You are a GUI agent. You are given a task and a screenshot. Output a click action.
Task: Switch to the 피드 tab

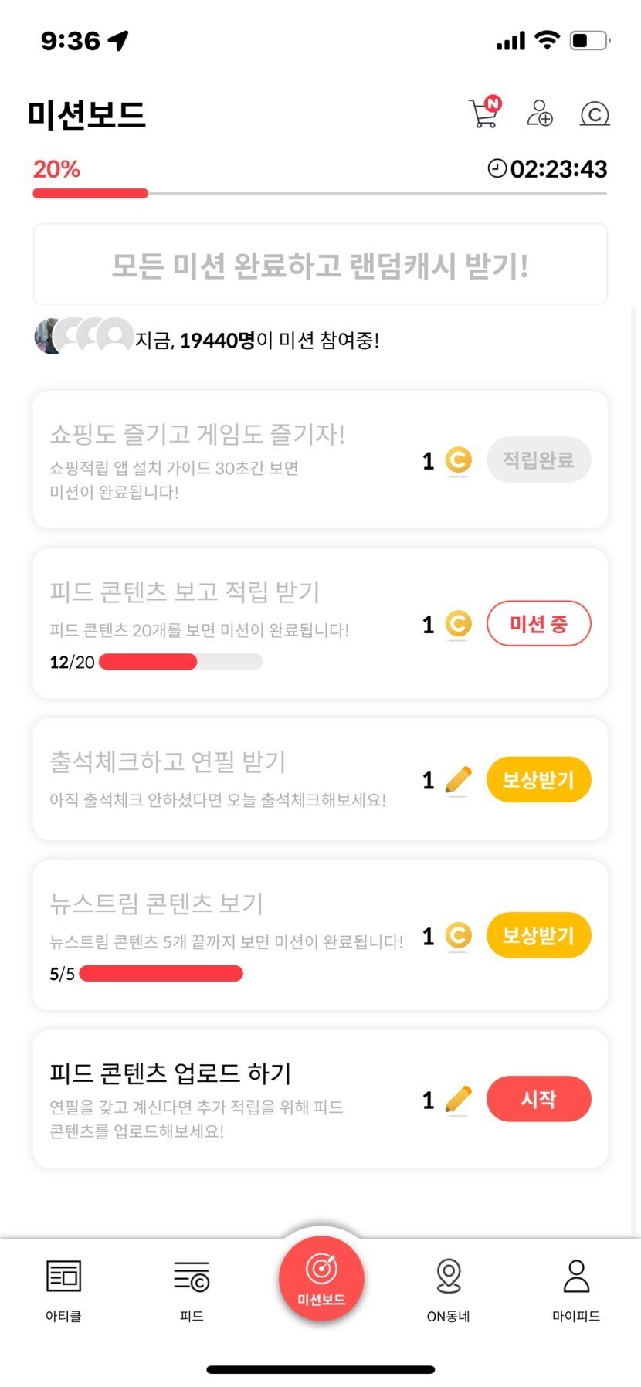tap(192, 1290)
